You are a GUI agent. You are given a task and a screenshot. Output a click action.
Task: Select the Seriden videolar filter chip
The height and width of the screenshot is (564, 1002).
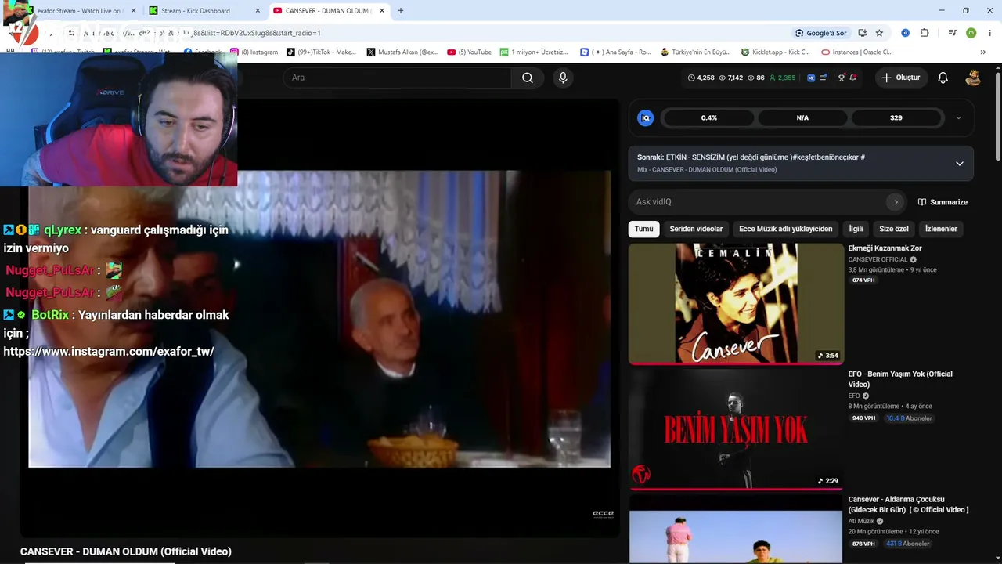pyautogui.click(x=696, y=229)
